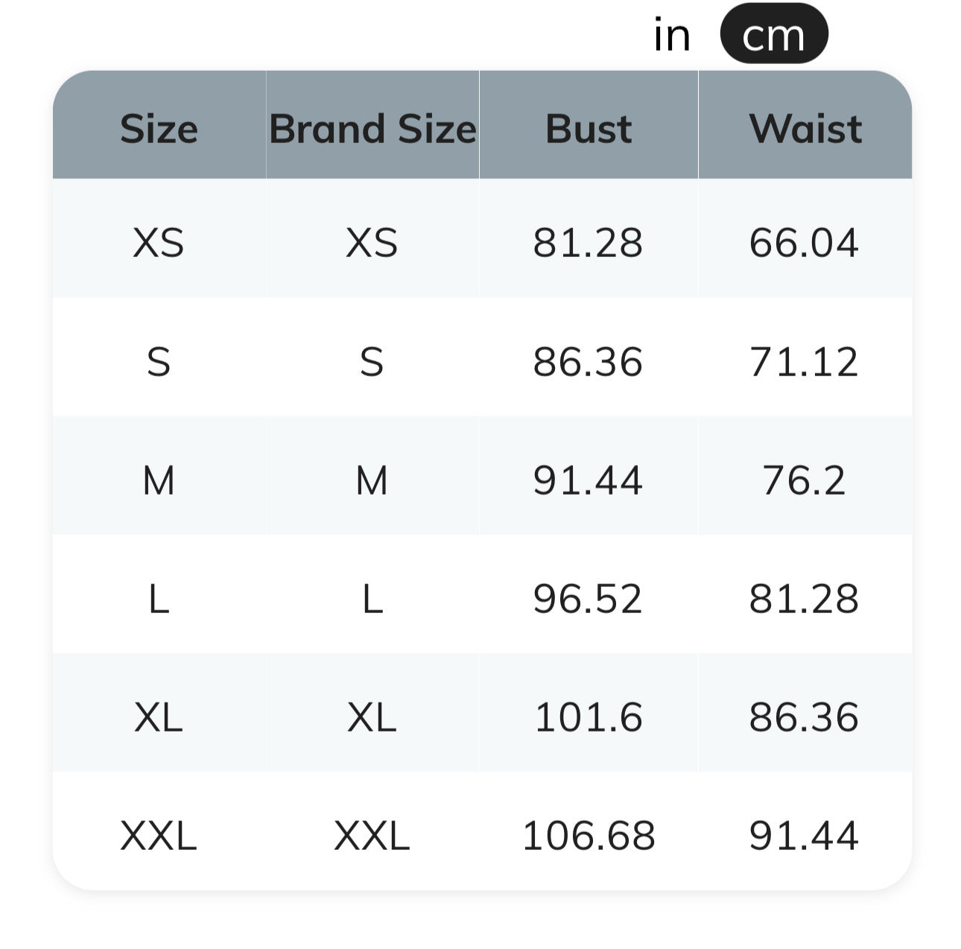Screen dimensions: 961x949
Task: Click the 106.68 bust measurement
Action: coord(589,836)
